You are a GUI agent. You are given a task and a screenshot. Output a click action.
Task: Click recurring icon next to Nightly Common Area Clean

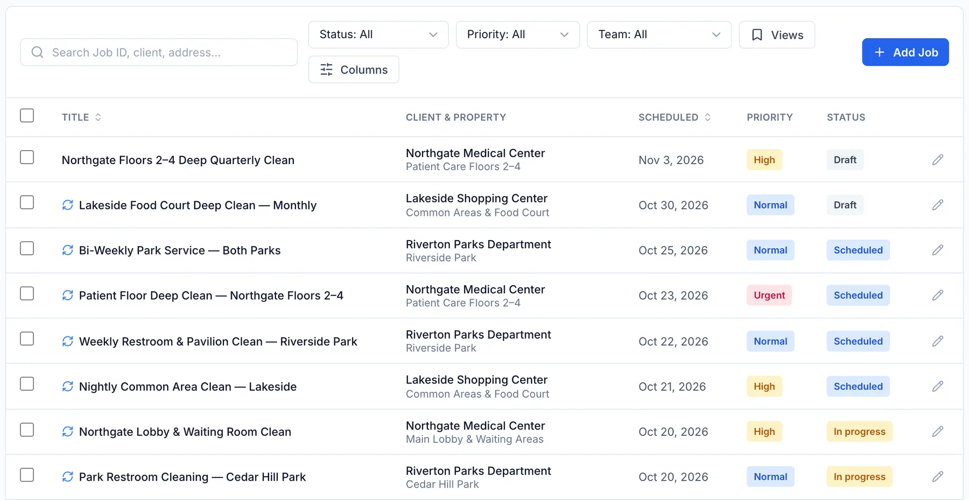[x=67, y=386]
